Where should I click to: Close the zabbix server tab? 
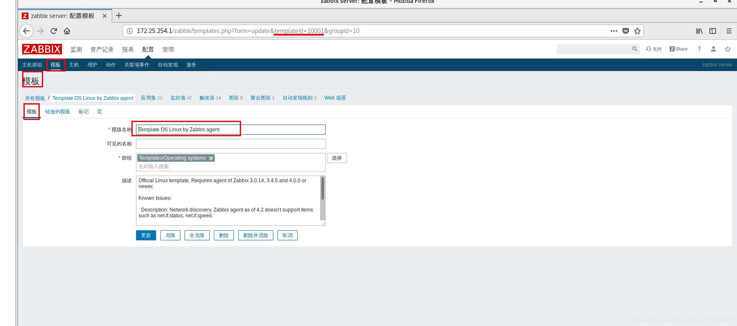pos(105,16)
